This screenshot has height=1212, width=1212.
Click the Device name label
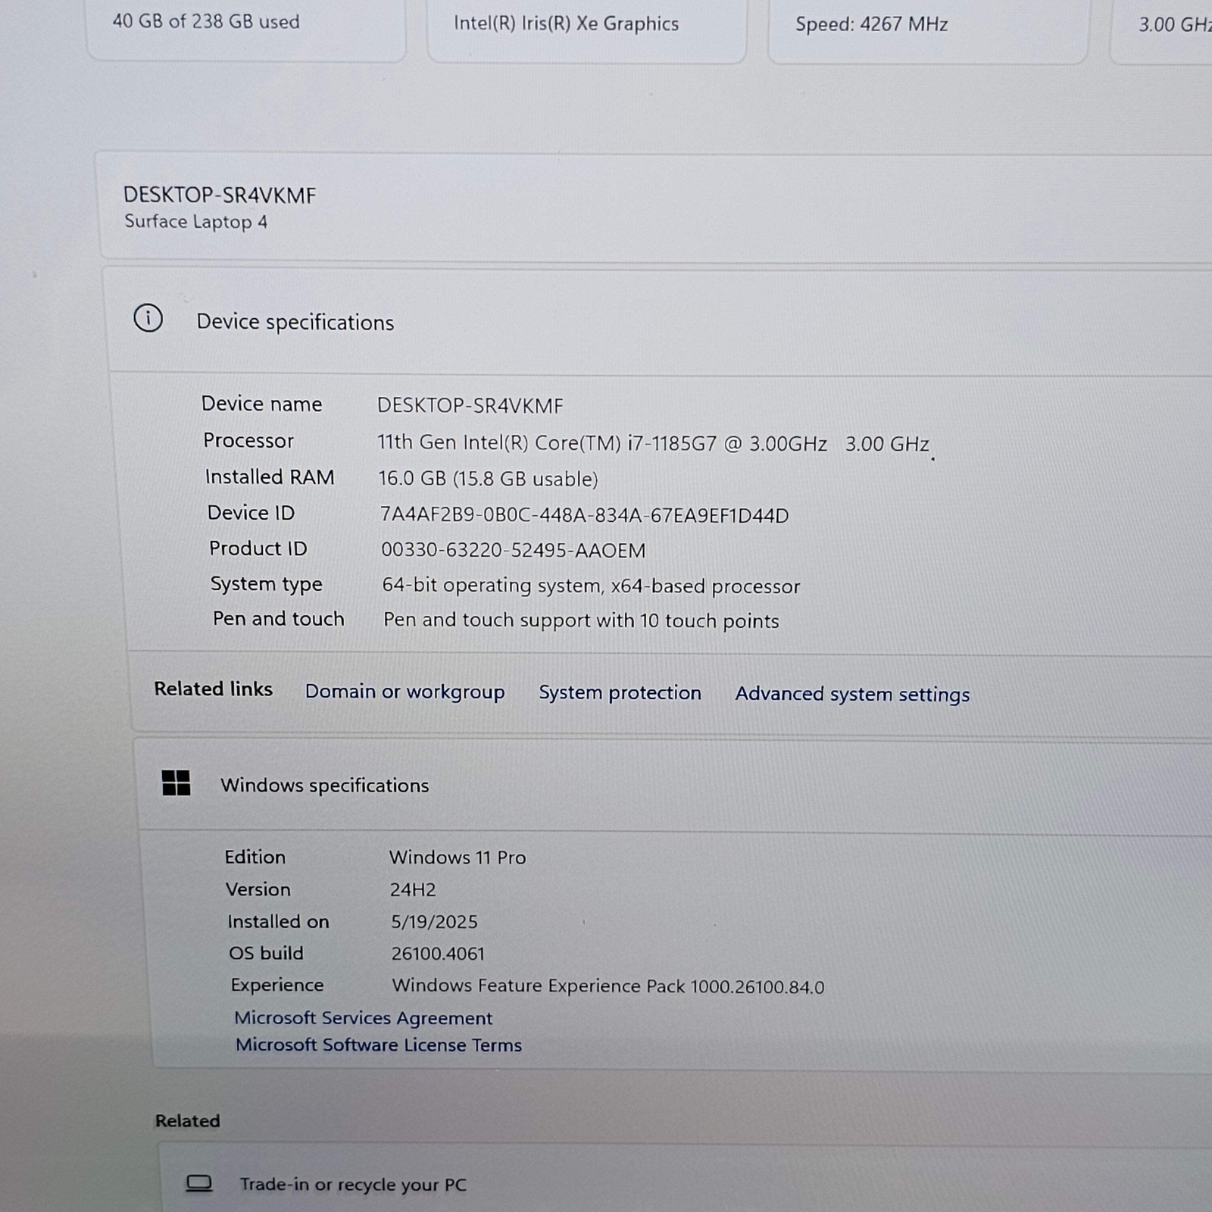pyautogui.click(x=261, y=404)
